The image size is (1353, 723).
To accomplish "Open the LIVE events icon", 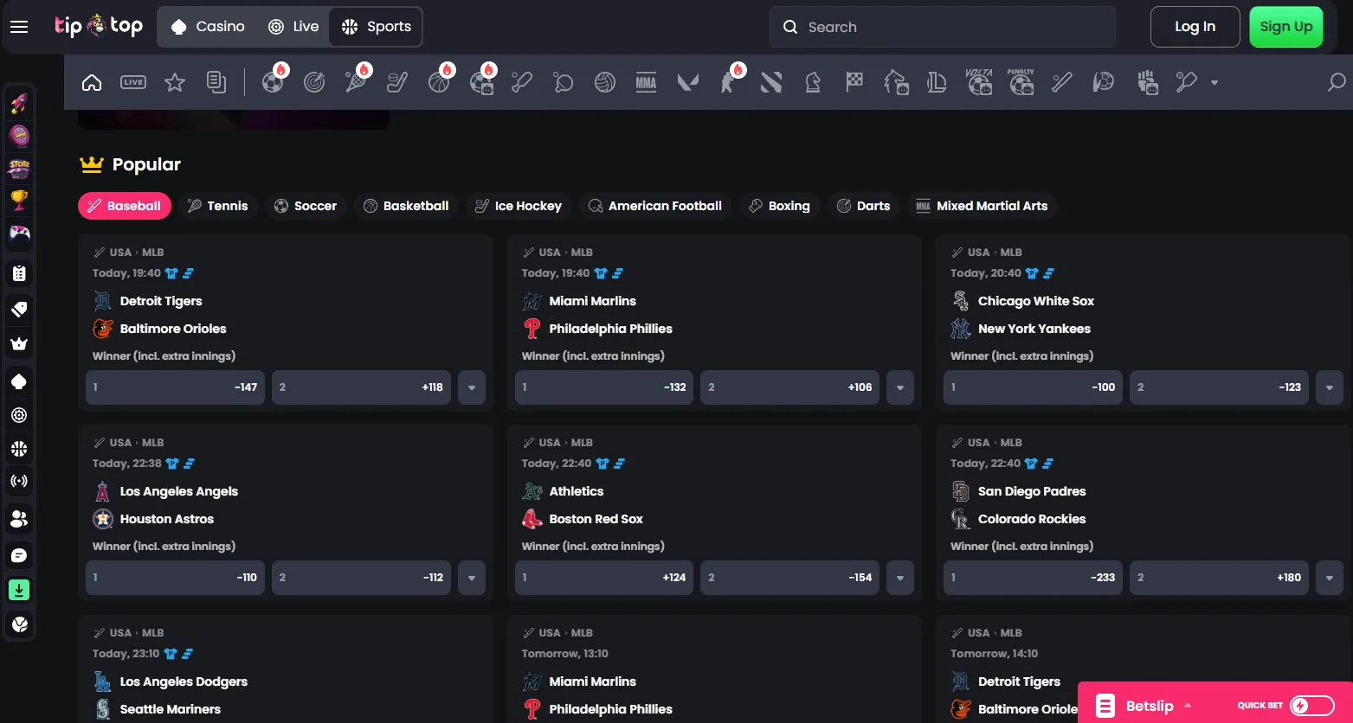I will pos(133,83).
